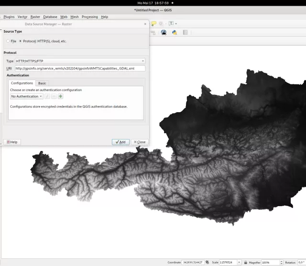Click the map tips speech bubble icon
Screen dimensions: 306x266
[153, 23]
